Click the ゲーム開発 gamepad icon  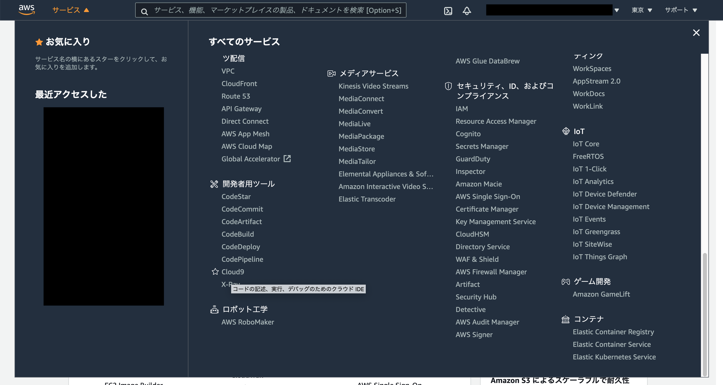pyautogui.click(x=565, y=281)
